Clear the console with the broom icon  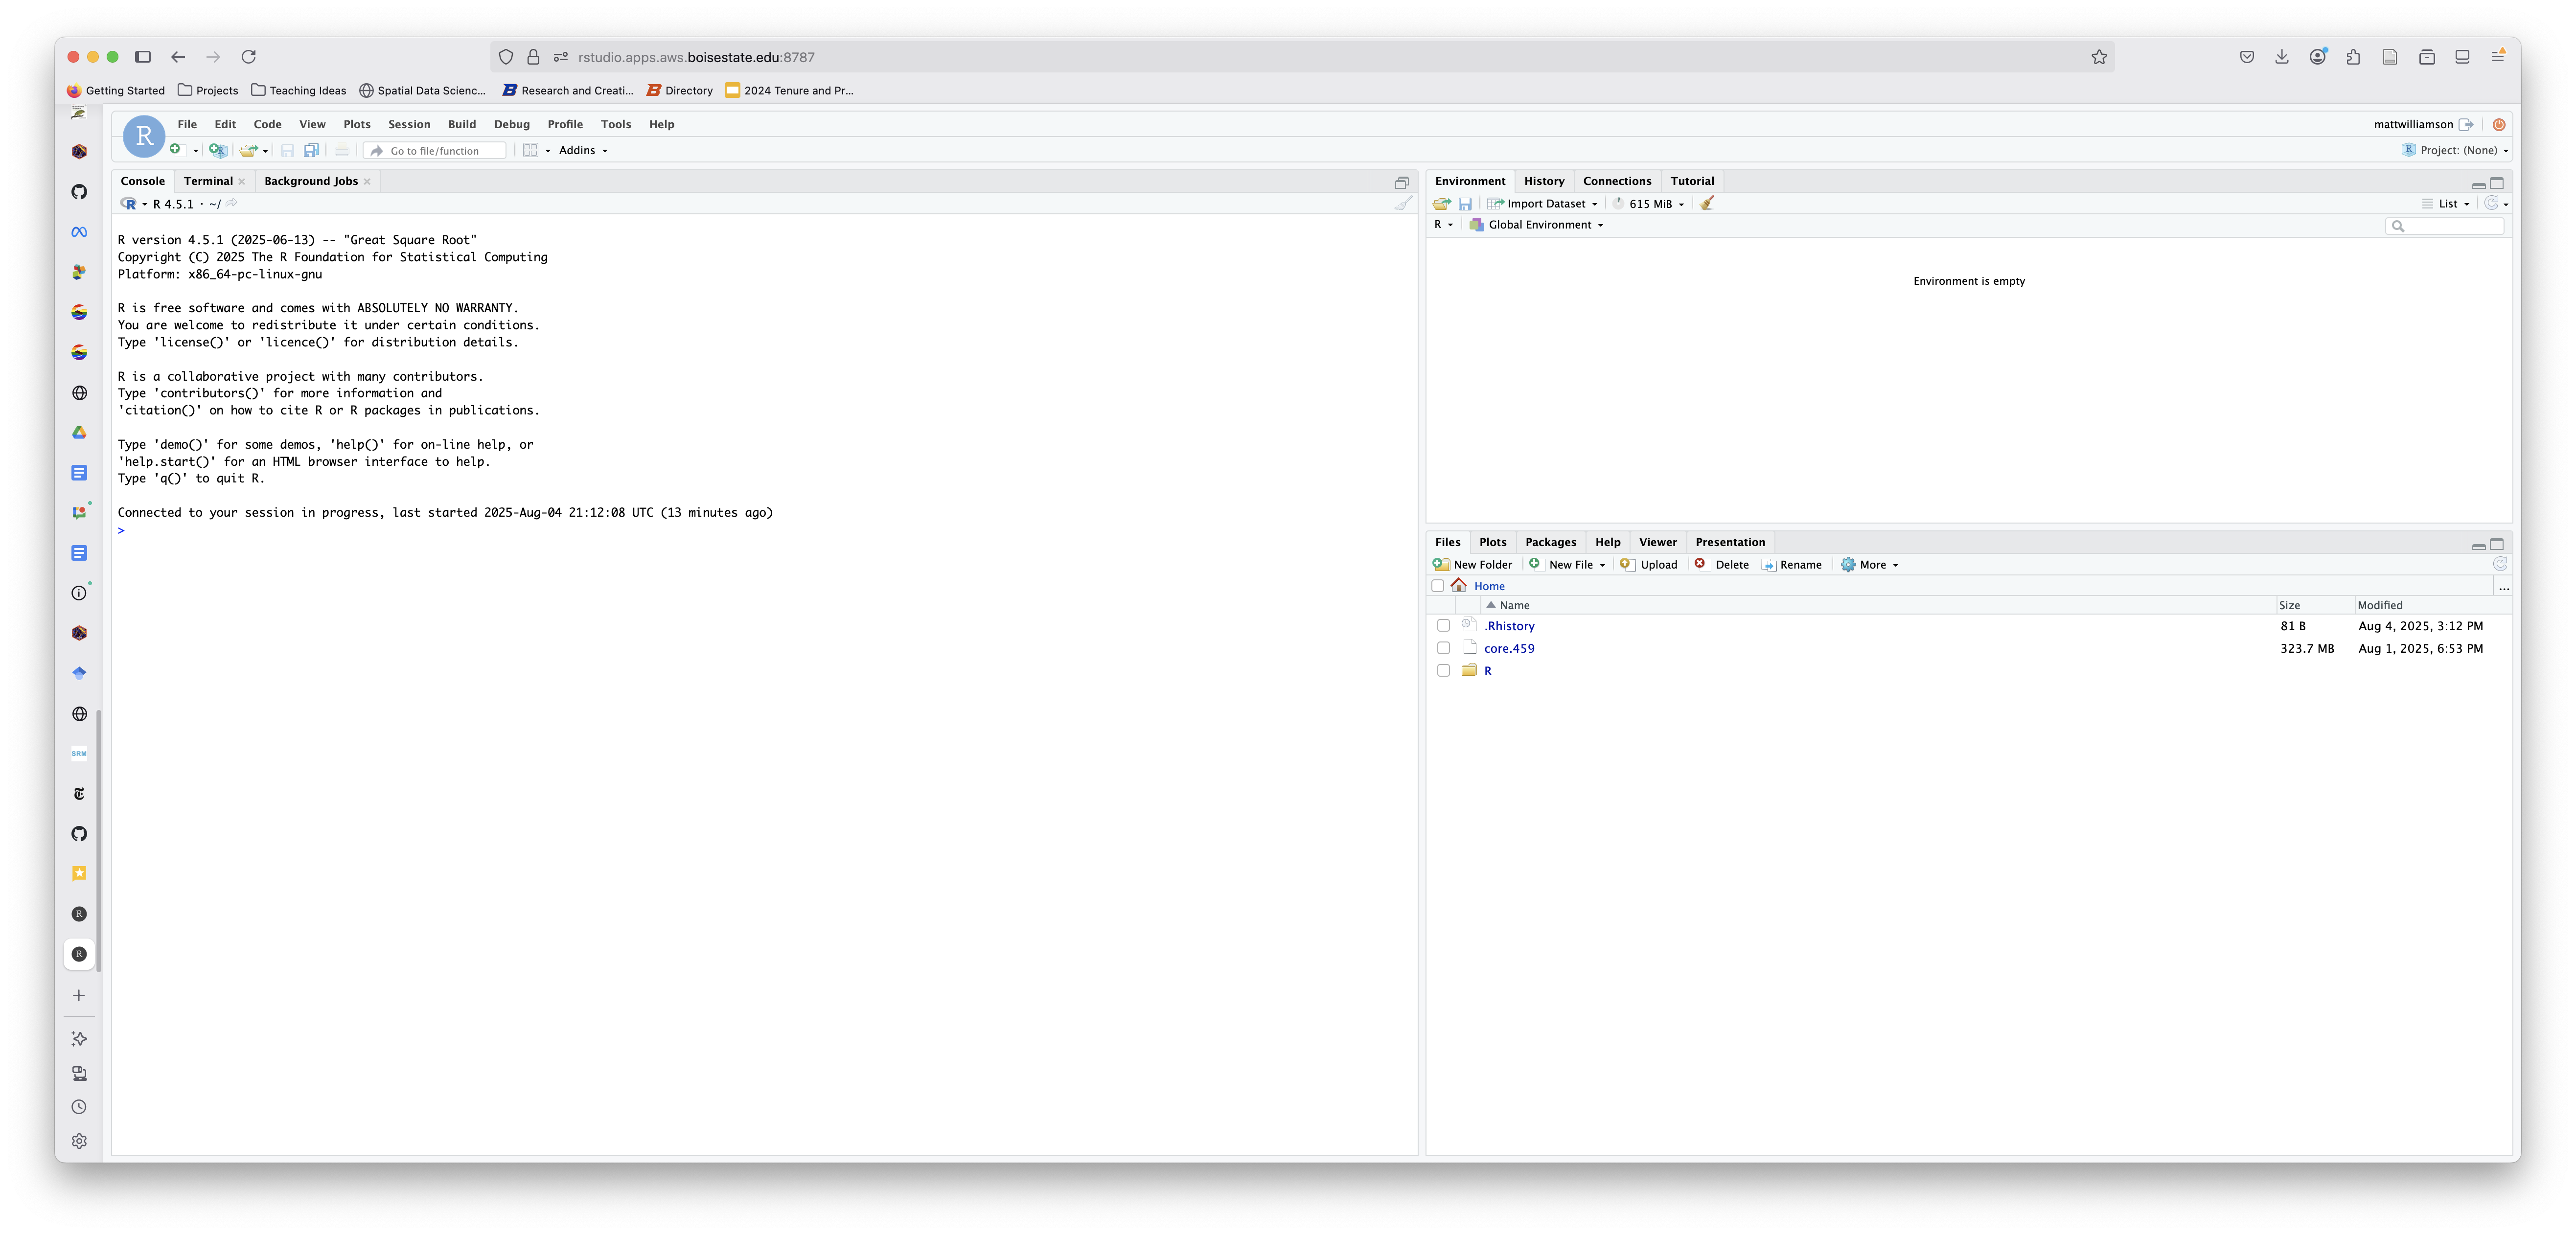pos(1403,203)
